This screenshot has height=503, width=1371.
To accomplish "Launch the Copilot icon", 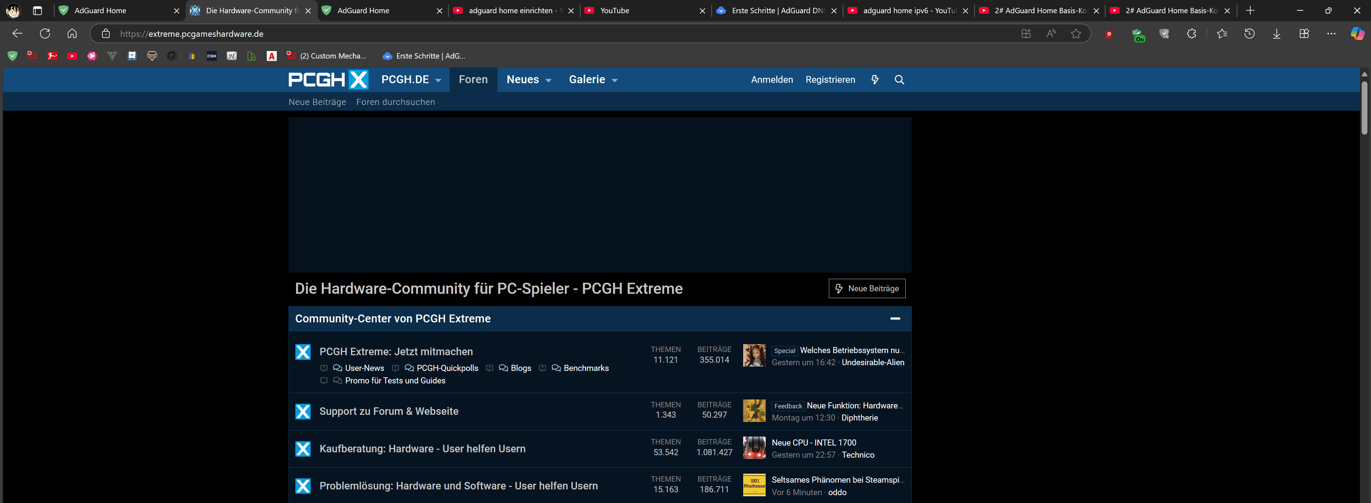I will [x=1357, y=34].
